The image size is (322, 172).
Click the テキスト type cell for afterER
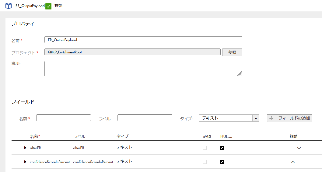point(124,147)
